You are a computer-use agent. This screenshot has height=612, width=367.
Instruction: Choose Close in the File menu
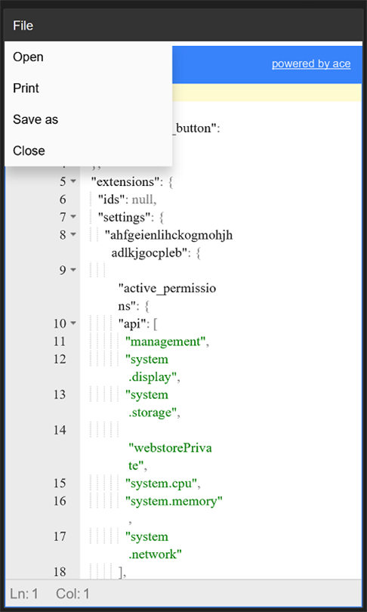tap(88, 150)
